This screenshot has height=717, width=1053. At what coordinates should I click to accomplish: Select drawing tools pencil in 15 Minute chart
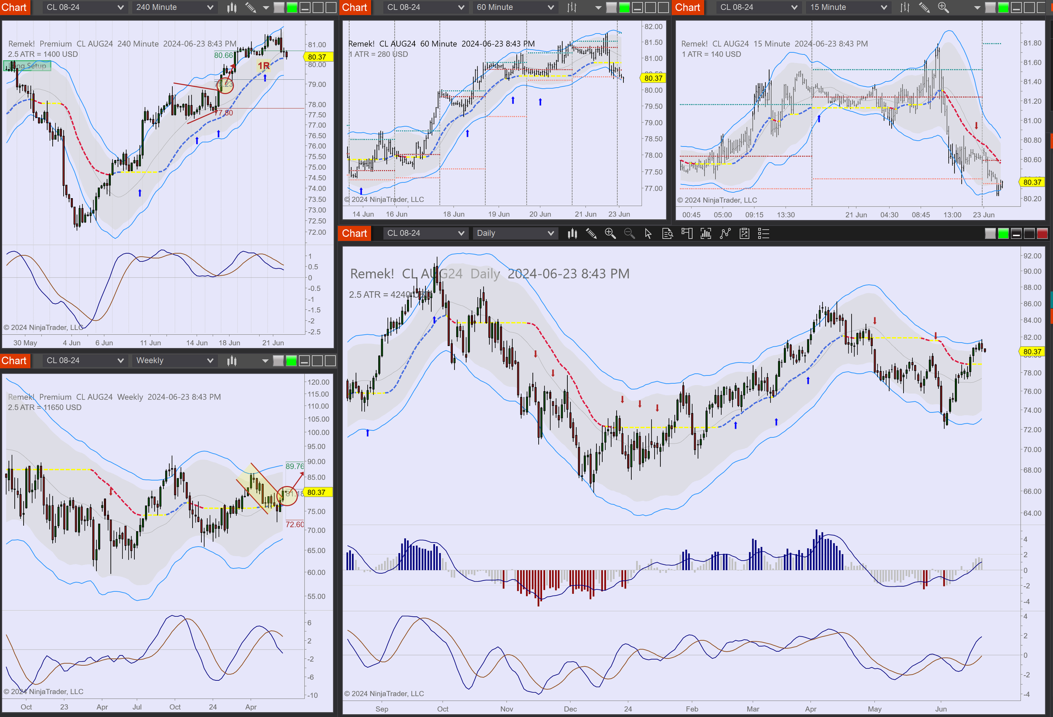point(924,7)
